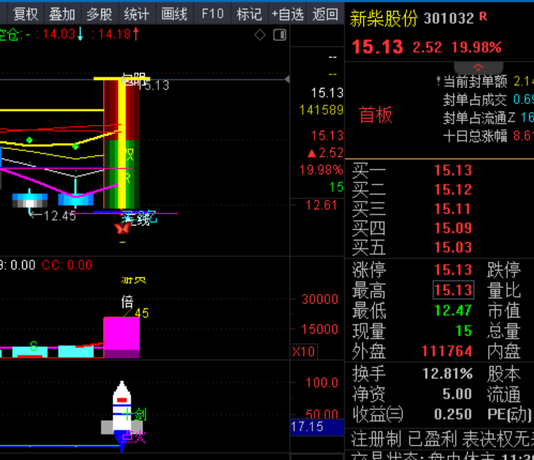Collapse the limit-up info panel with red chevron
Image resolution: width=534 pixels, height=460 pixels.
click(478, 68)
